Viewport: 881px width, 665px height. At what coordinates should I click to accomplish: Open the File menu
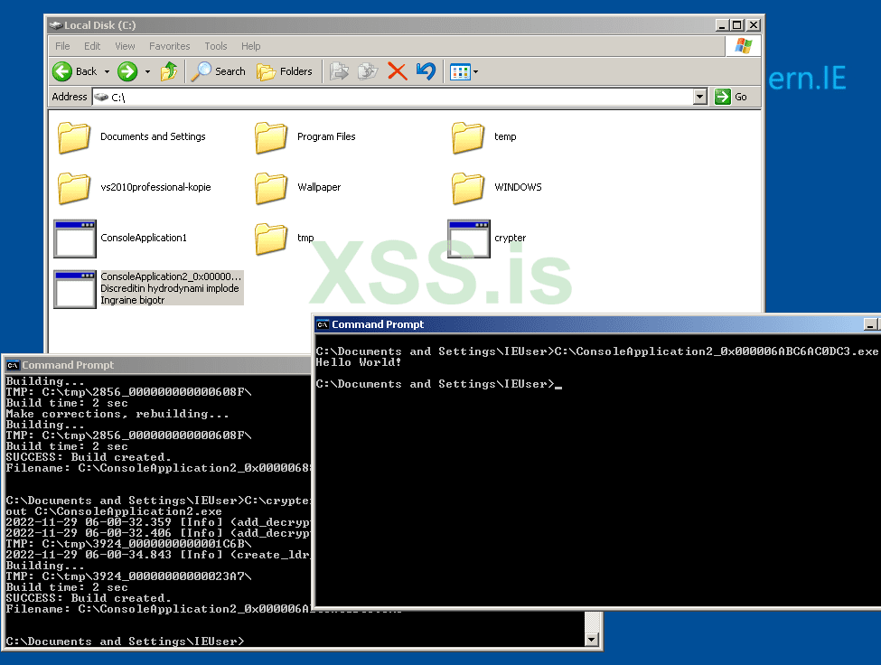click(63, 46)
